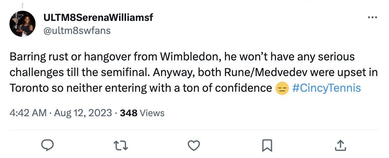Open the three-dot more options menu
Screen dimensions: 389x158
pyautogui.click(x=372, y=18)
